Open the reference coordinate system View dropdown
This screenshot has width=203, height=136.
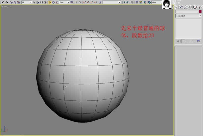(x=64, y=2)
